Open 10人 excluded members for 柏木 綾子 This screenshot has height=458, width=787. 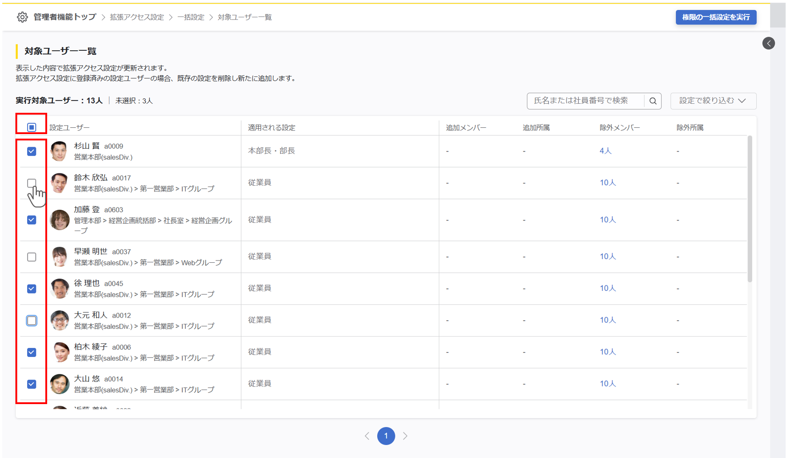pos(608,352)
